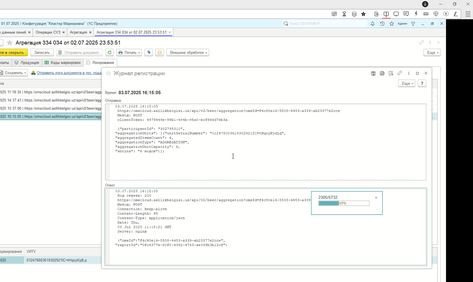Open the Логирование tab
Screen dimensions: 473x282
pyautogui.click(x=100, y=63)
